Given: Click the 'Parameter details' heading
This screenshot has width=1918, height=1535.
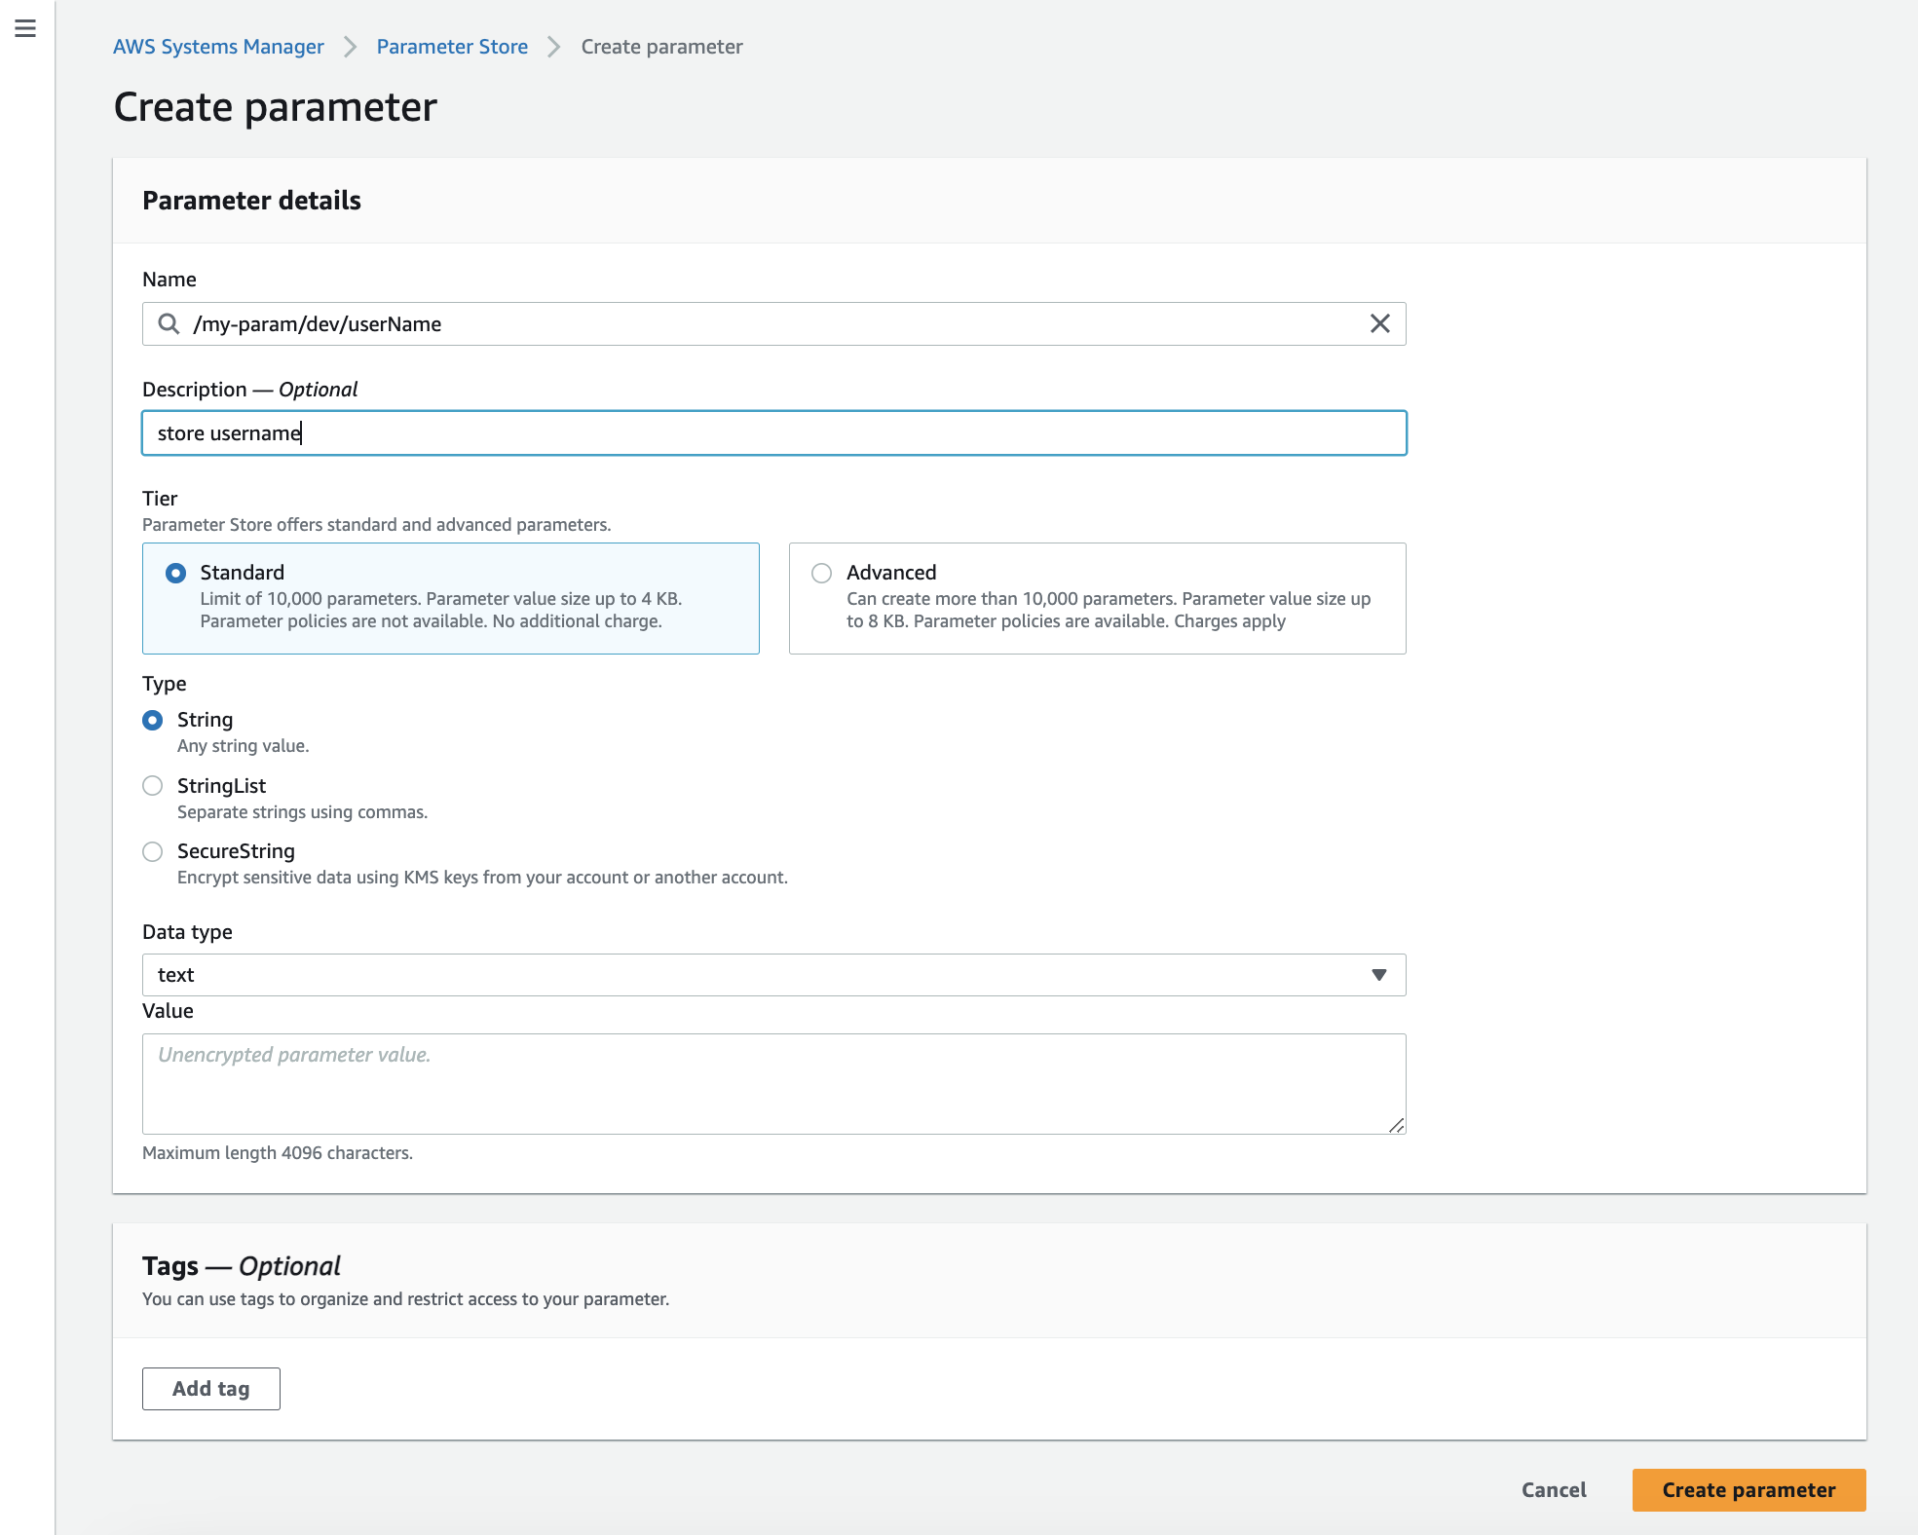Looking at the screenshot, I should point(251,201).
